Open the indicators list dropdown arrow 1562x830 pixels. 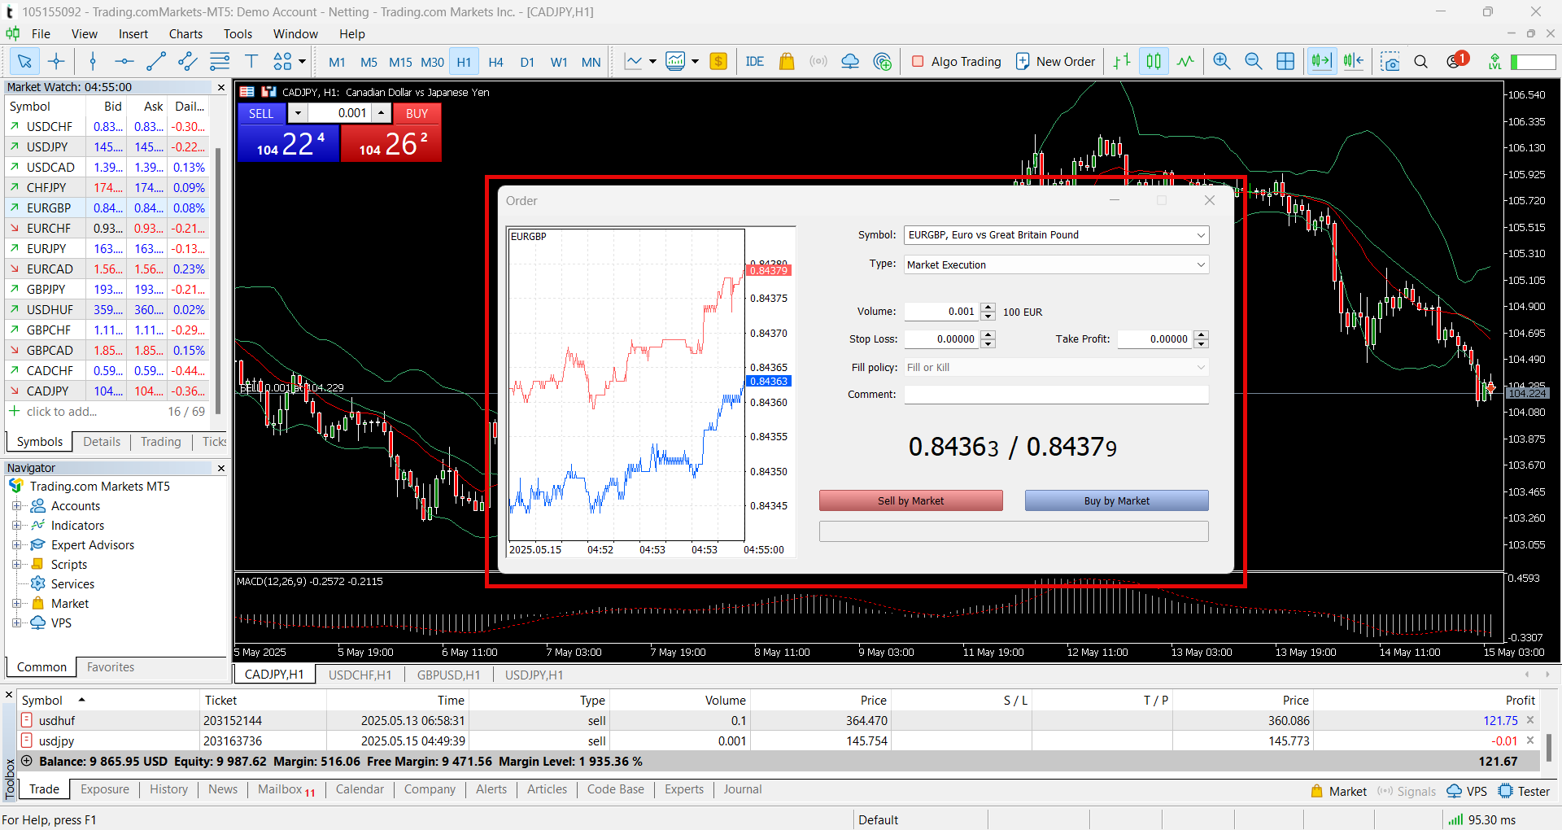click(x=695, y=61)
